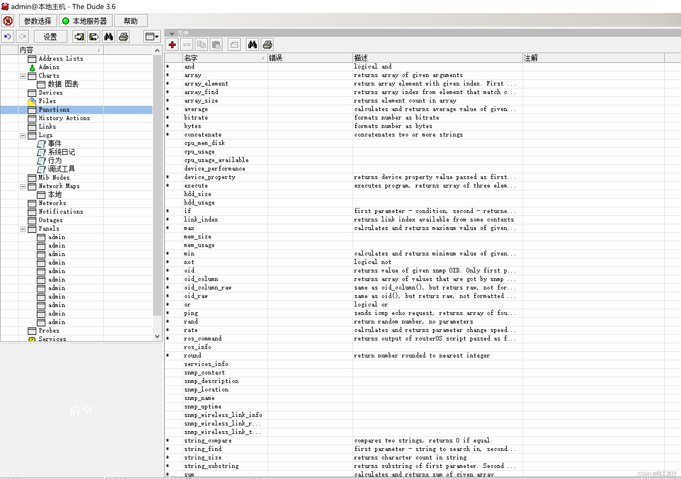Click the export icon next to import
Viewport: 681px width, 479px height.
pos(94,37)
